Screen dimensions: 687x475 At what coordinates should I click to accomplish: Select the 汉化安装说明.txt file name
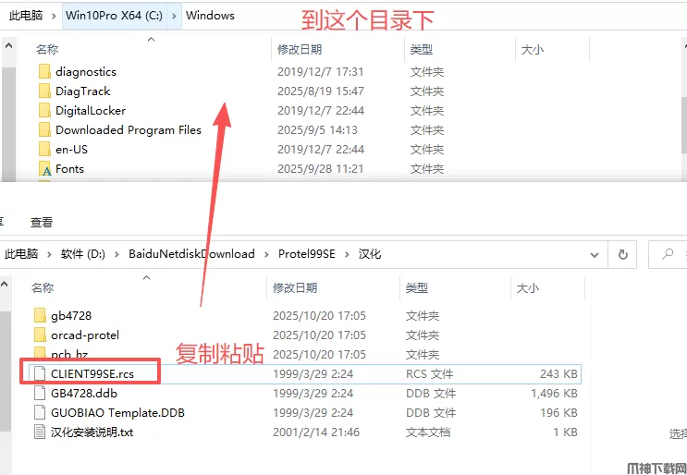pyautogui.click(x=92, y=432)
